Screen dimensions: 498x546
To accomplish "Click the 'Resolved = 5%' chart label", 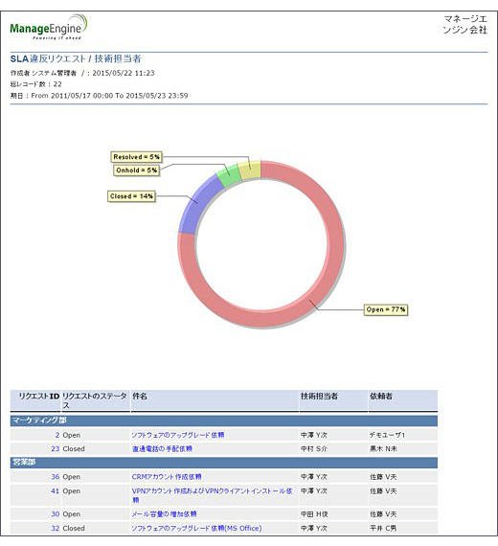I will pos(137,157).
